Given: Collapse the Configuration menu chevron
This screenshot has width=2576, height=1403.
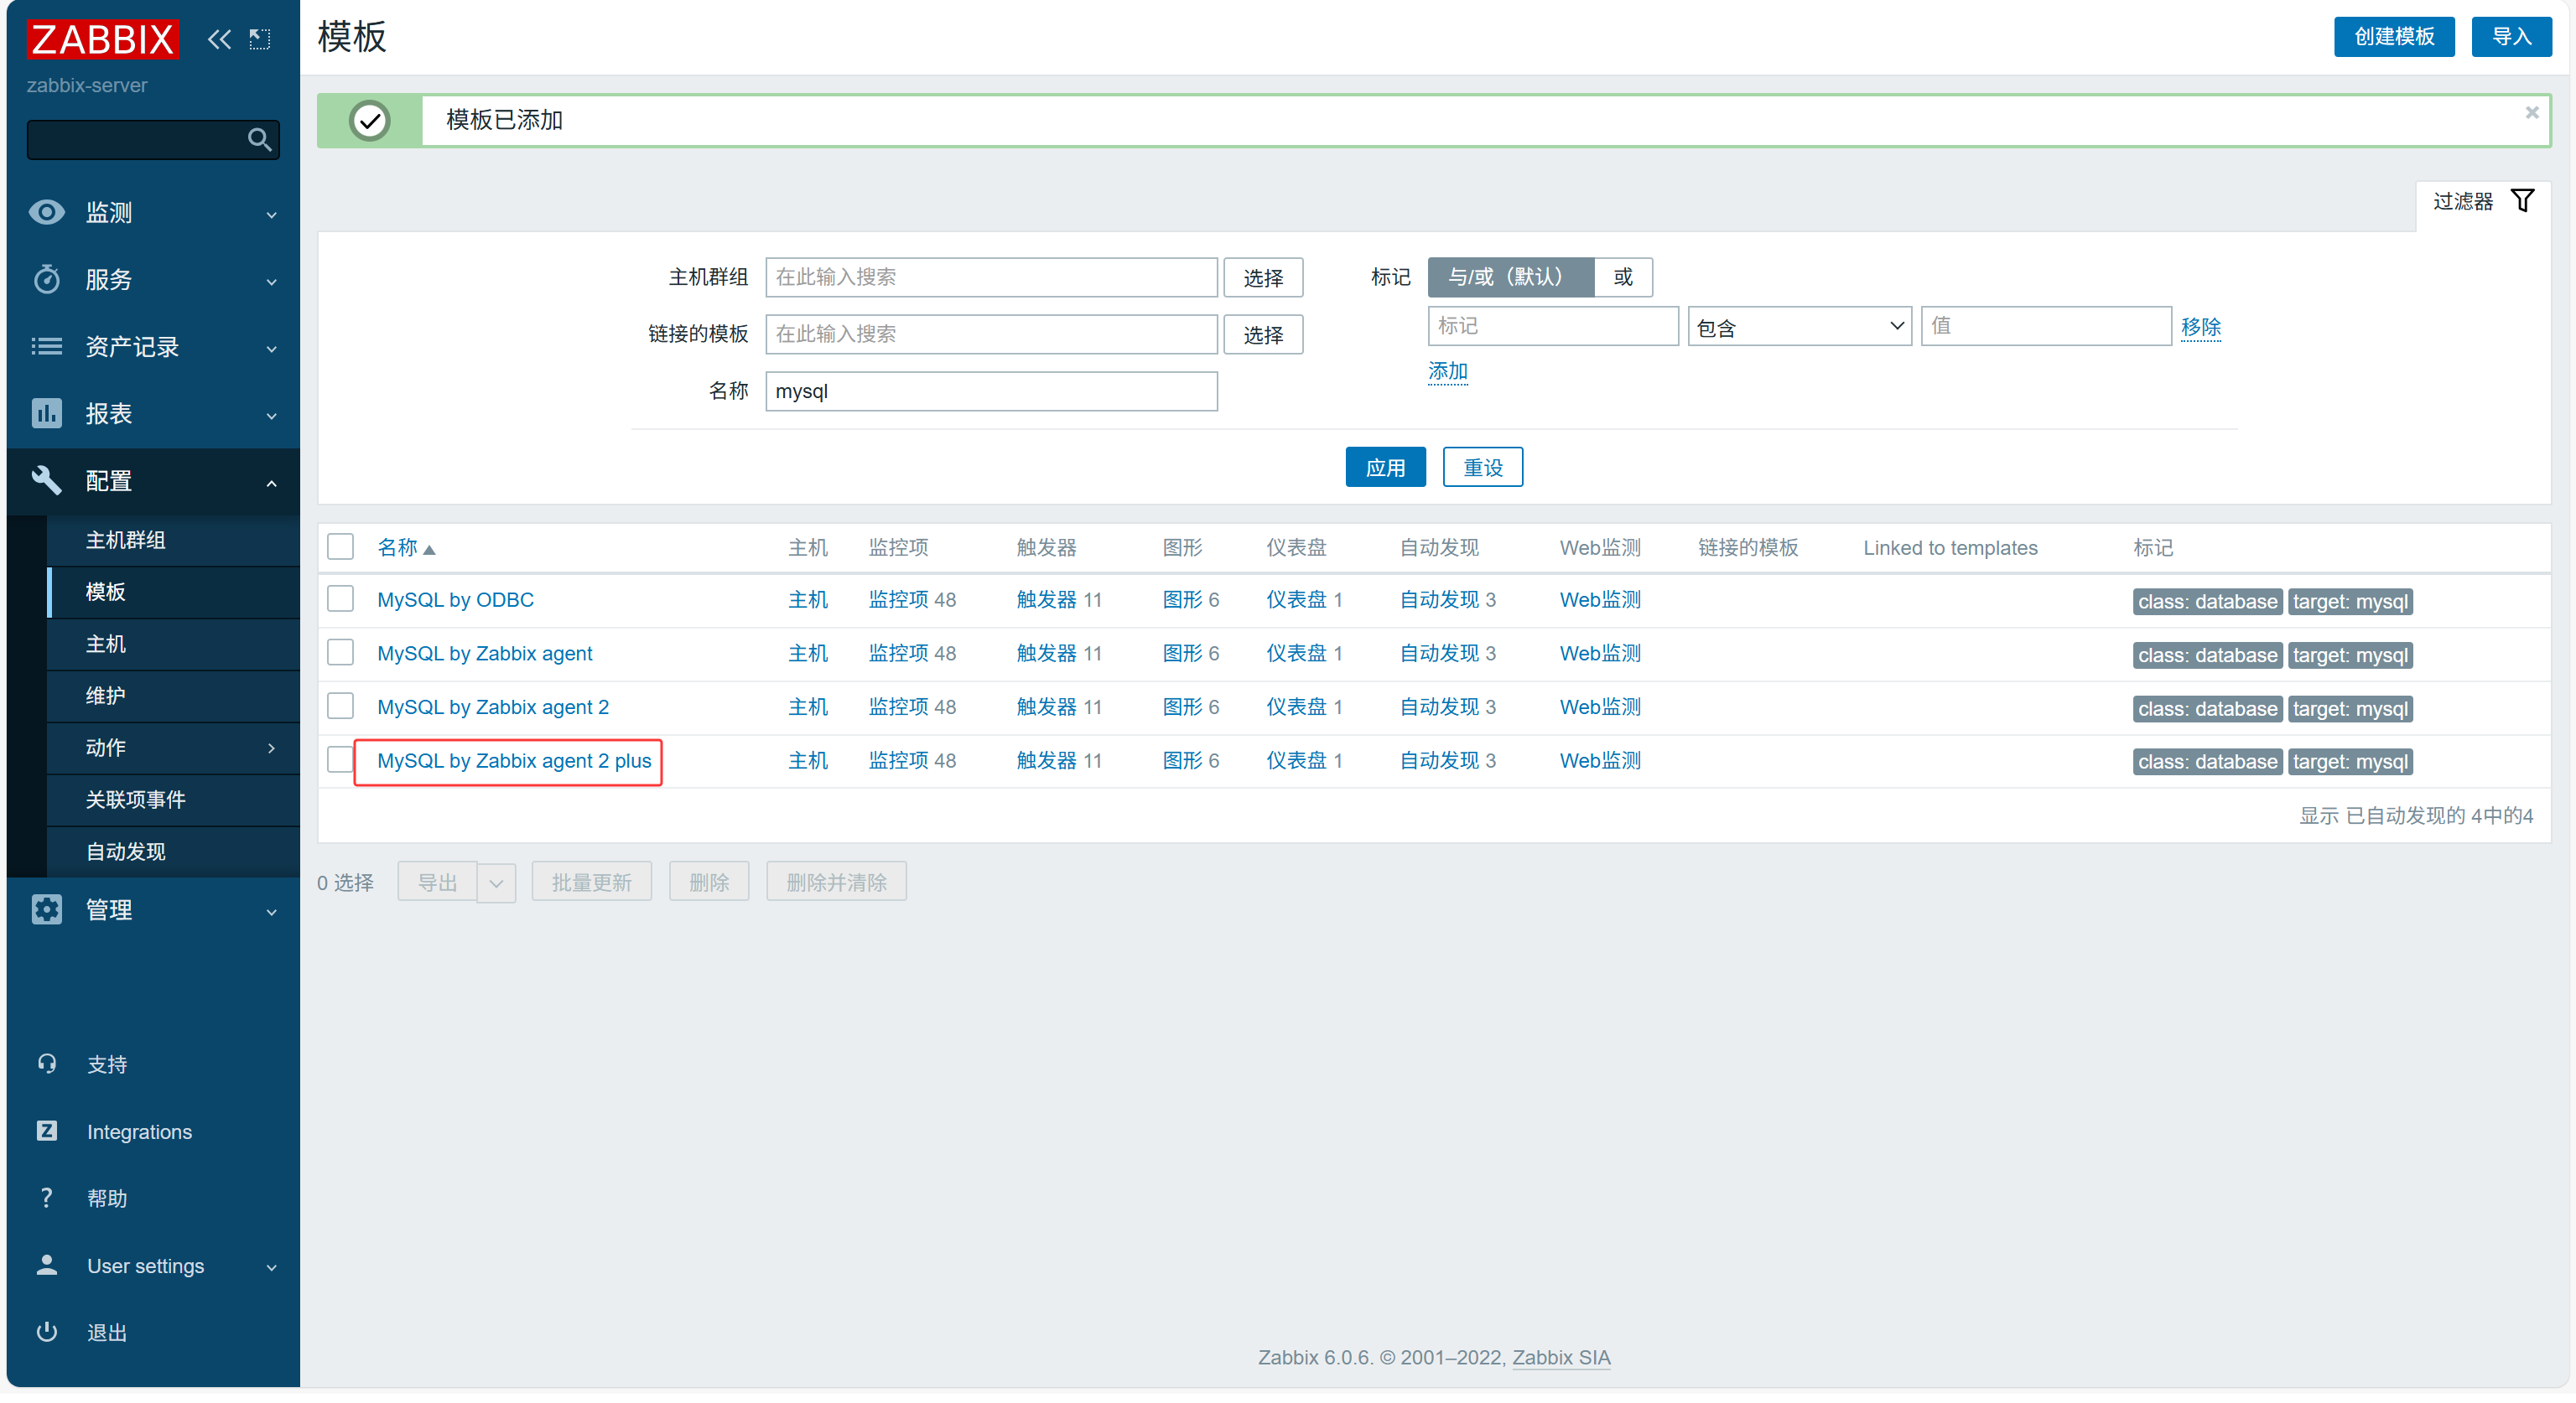Looking at the screenshot, I should (271, 483).
